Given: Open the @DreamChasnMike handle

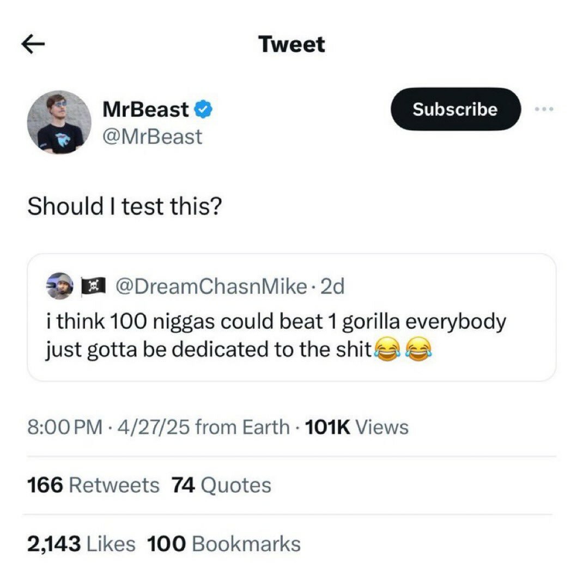Looking at the screenshot, I should click(211, 286).
